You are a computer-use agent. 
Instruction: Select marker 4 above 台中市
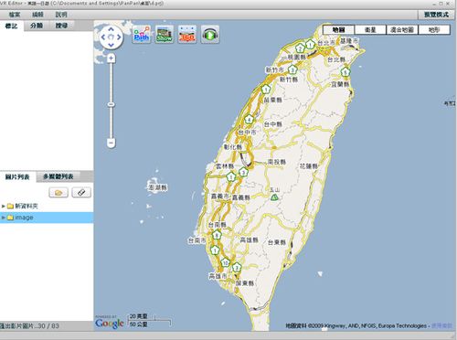[x=250, y=120]
